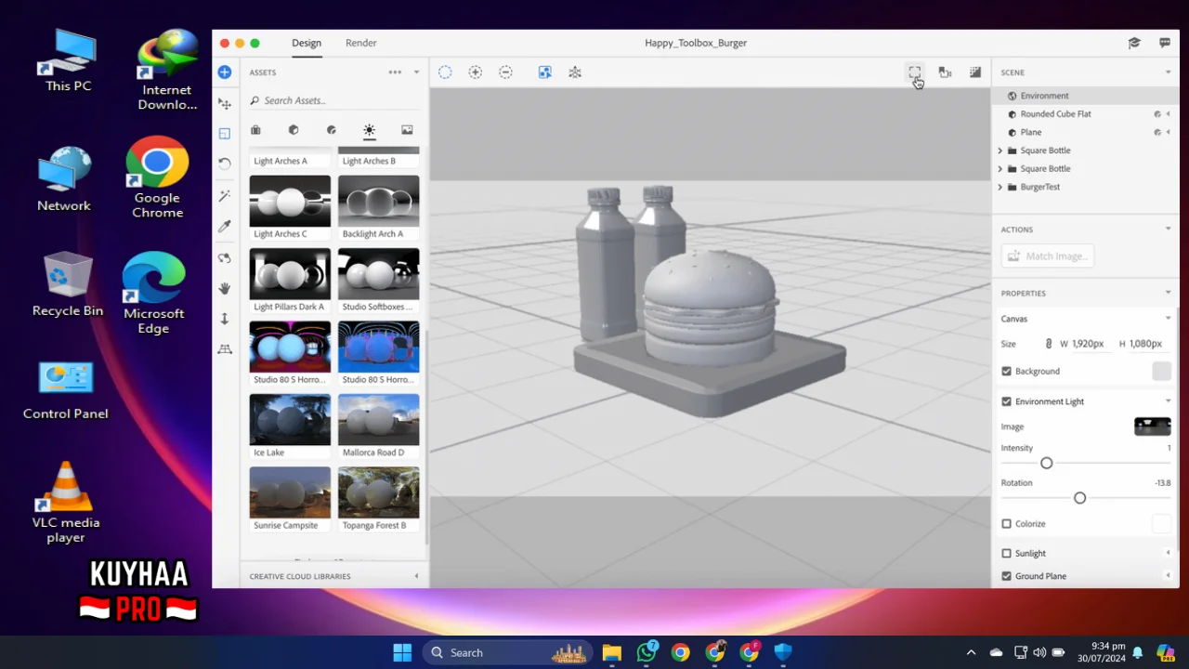1189x669 pixels.
Task: Activate the blue frame selection tool
Action: (x=225, y=134)
